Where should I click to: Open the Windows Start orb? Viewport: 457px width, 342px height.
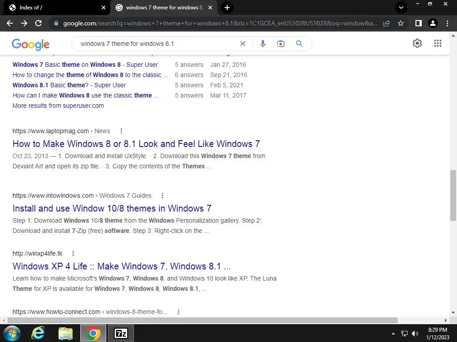[x=12, y=333]
